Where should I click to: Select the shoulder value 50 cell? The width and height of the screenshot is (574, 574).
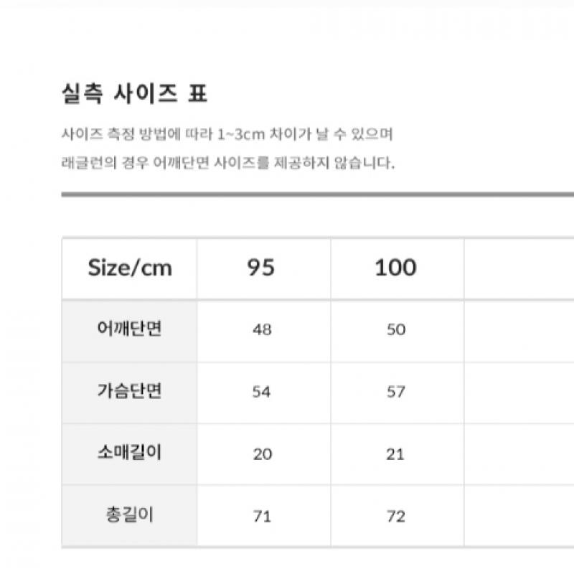pyautogui.click(x=395, y=330)
